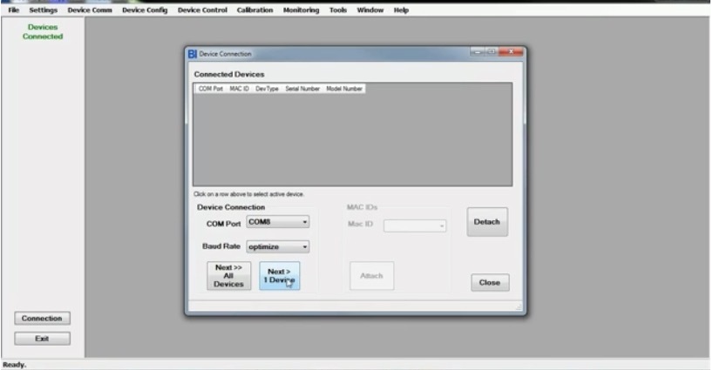Viewport: 713px width, 370px height.
Task: Expand the Baud Rate dropdown
Action: [x=305, y=247]
